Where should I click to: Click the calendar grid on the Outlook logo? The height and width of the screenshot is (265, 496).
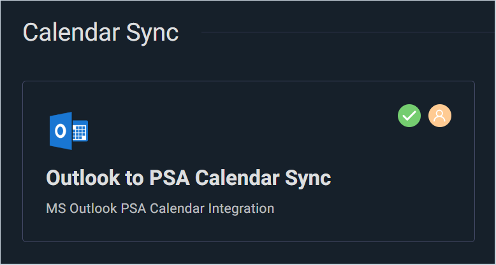tap(80, 132)
